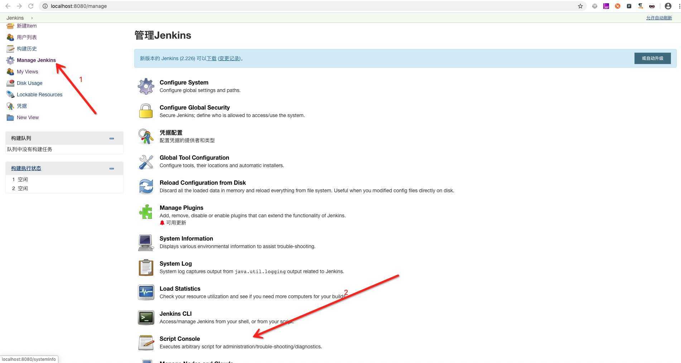Click the 凭据配置 keys icon

click(146, 136)
